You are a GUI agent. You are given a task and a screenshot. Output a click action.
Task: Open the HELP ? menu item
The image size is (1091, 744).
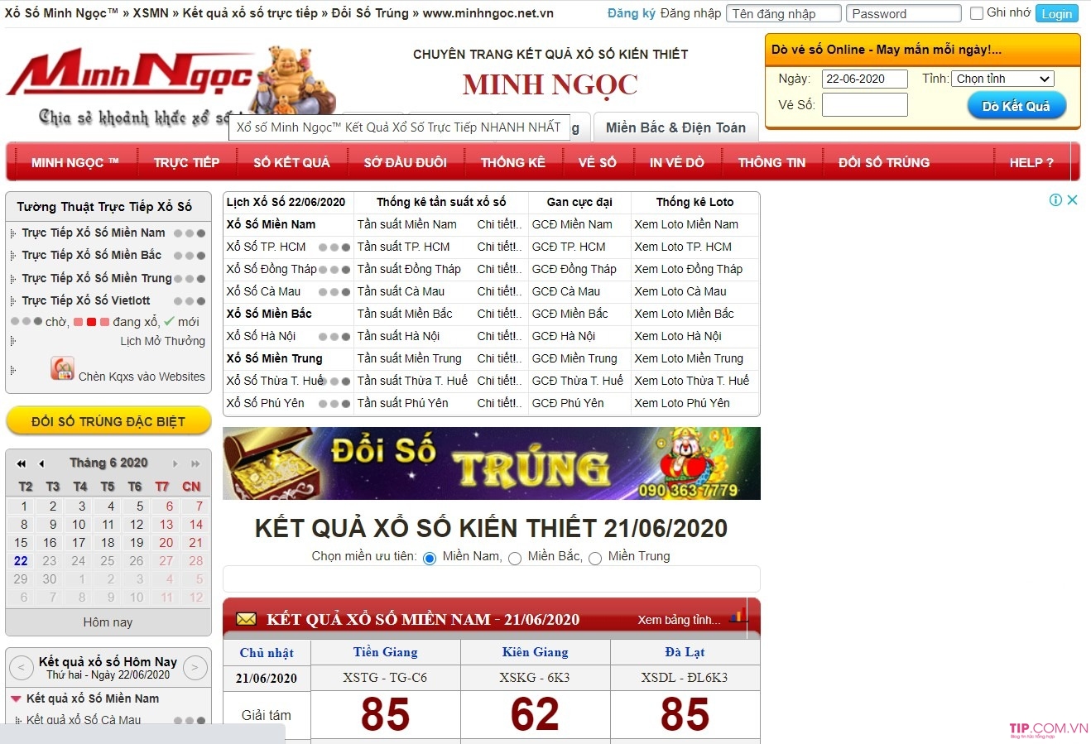[1031, 162]
